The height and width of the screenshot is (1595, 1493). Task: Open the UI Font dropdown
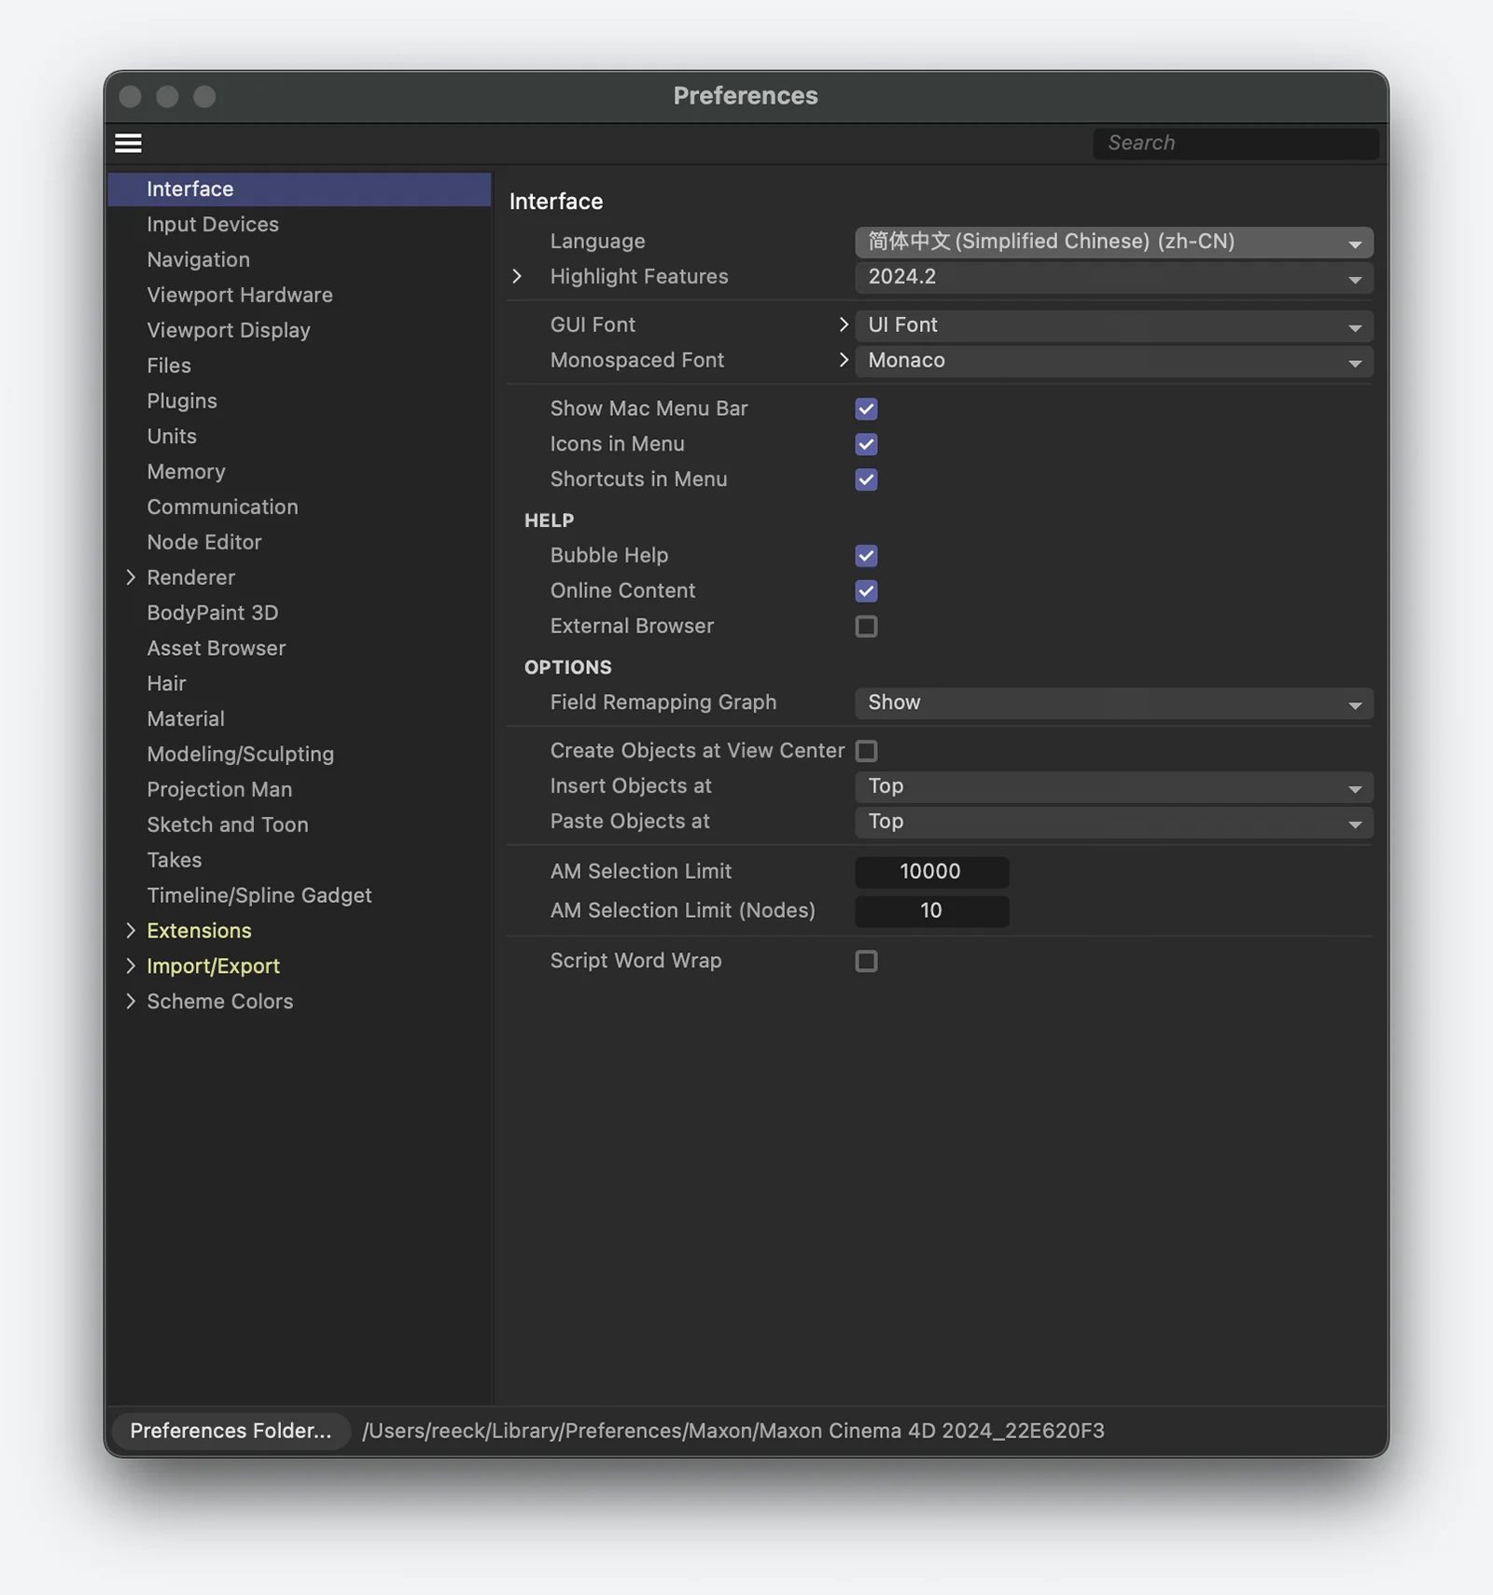click(1113, 326)
